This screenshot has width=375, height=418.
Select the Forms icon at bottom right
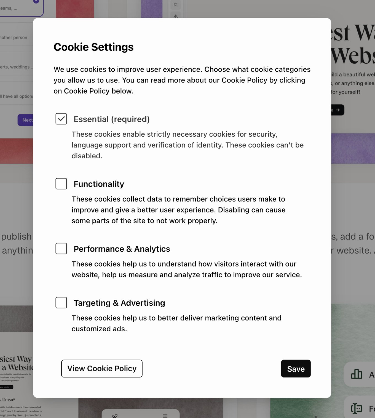[356, 408]
